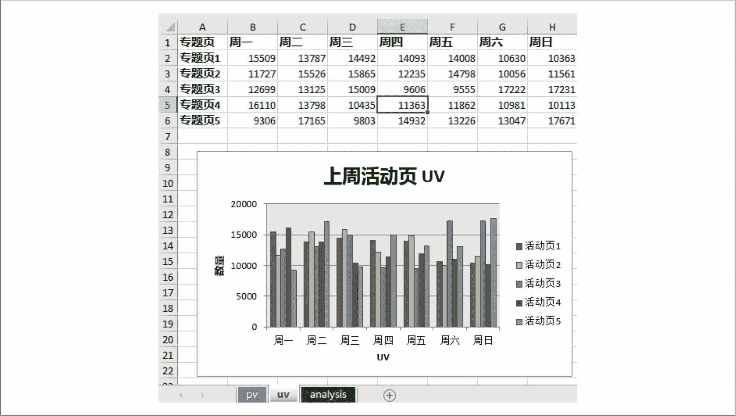
Task: Select the vertical axis title 数量
Action: coord(219,266)
